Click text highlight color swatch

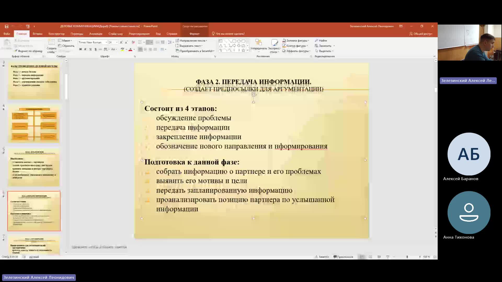point(122,49)
